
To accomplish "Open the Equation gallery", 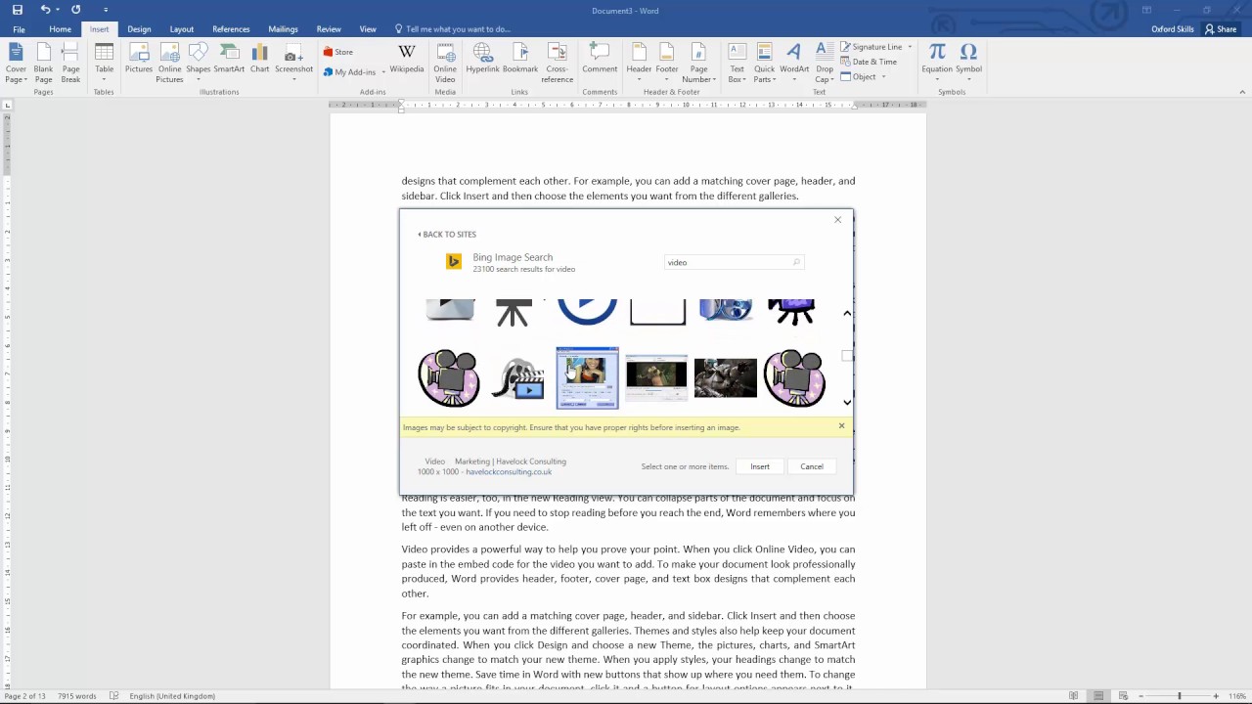I will tap(936, 64).
